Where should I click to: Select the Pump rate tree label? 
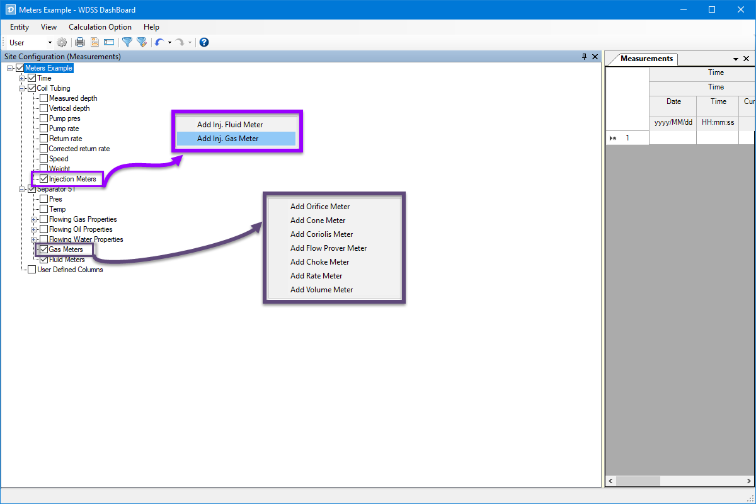click(64, 129)
